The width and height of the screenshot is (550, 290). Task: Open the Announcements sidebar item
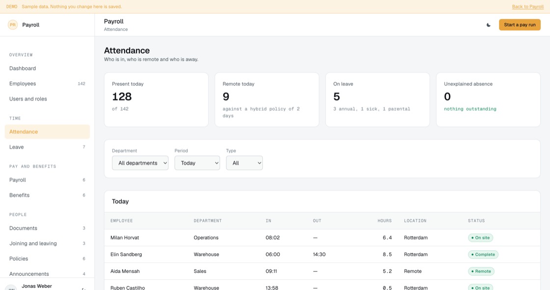pos(47,274)
